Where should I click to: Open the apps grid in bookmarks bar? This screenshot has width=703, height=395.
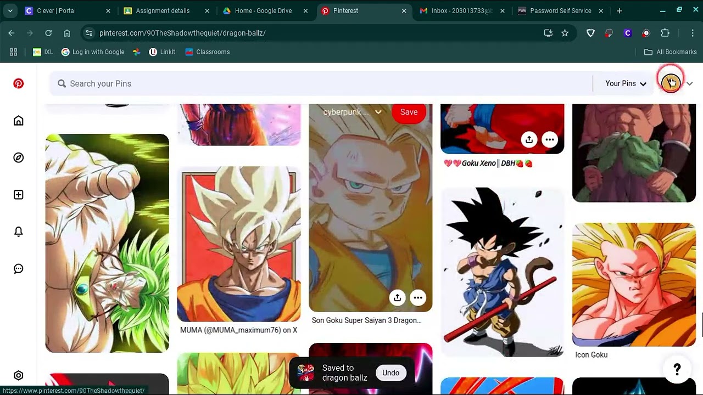coord(13,52)
